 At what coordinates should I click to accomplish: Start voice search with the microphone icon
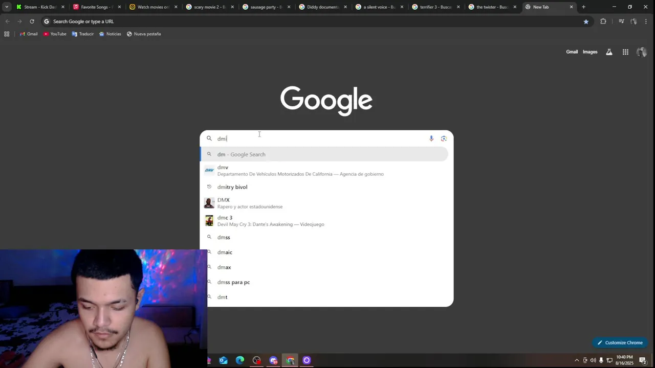point(431,139)
